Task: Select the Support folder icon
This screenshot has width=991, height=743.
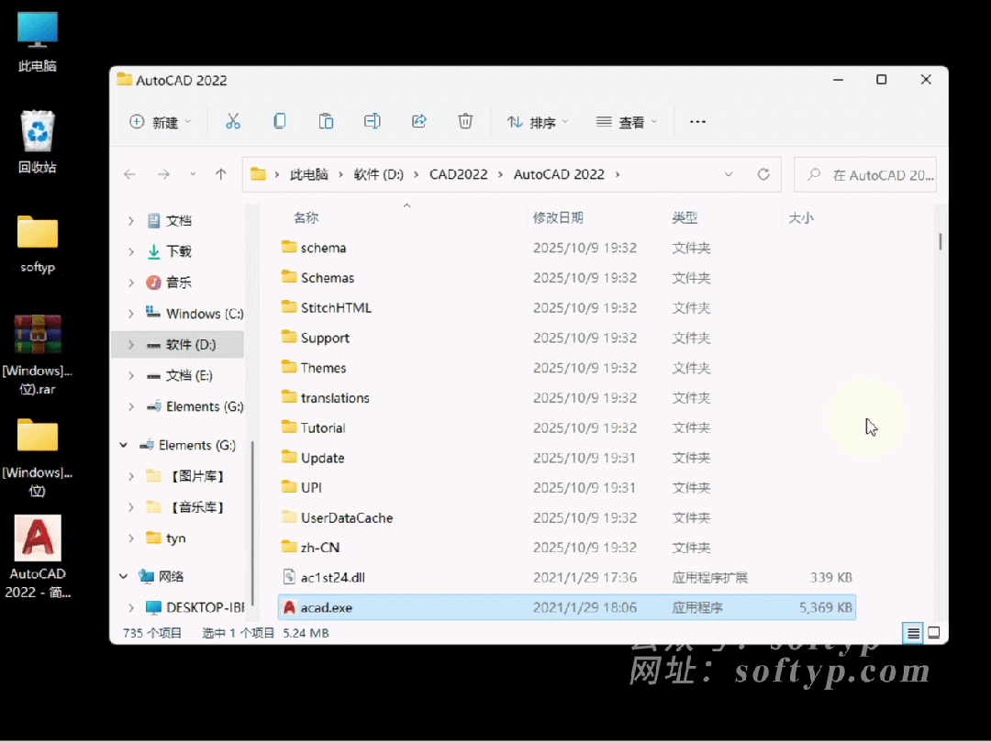Action: pyautogui.click(x=289, y=337)
